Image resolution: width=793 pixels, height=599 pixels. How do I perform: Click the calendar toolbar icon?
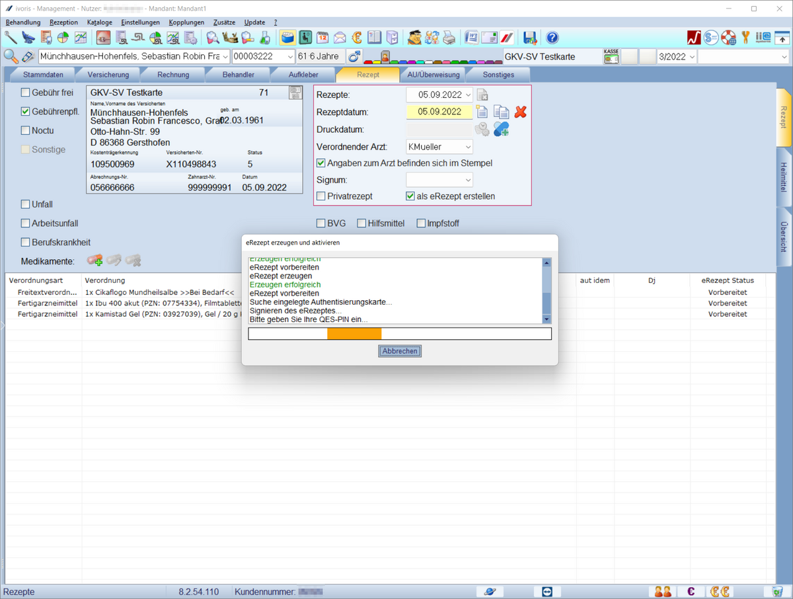[x=322, y=38]
